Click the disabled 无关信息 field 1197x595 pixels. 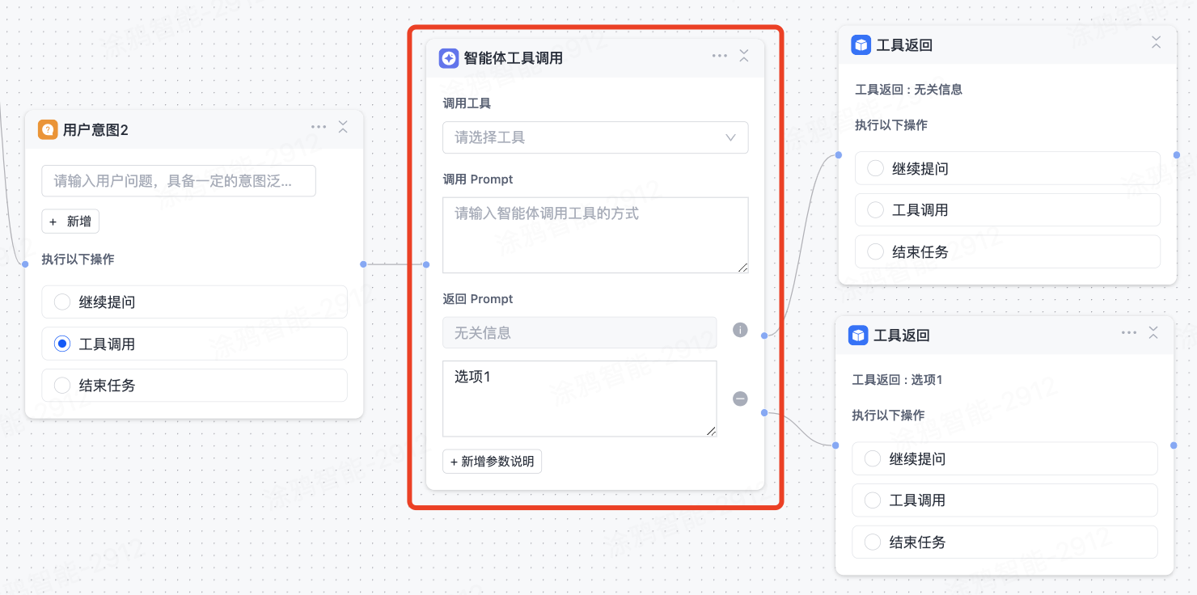(x=580, y=332)
